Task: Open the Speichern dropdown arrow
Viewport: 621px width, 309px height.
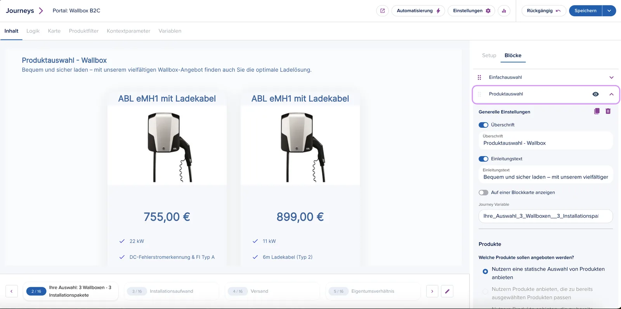Action: pos(609,11)
